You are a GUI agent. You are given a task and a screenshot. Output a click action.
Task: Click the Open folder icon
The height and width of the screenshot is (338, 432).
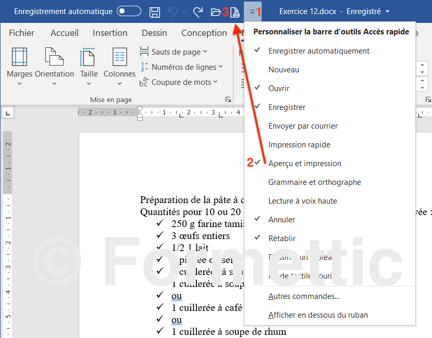[216, 11]
